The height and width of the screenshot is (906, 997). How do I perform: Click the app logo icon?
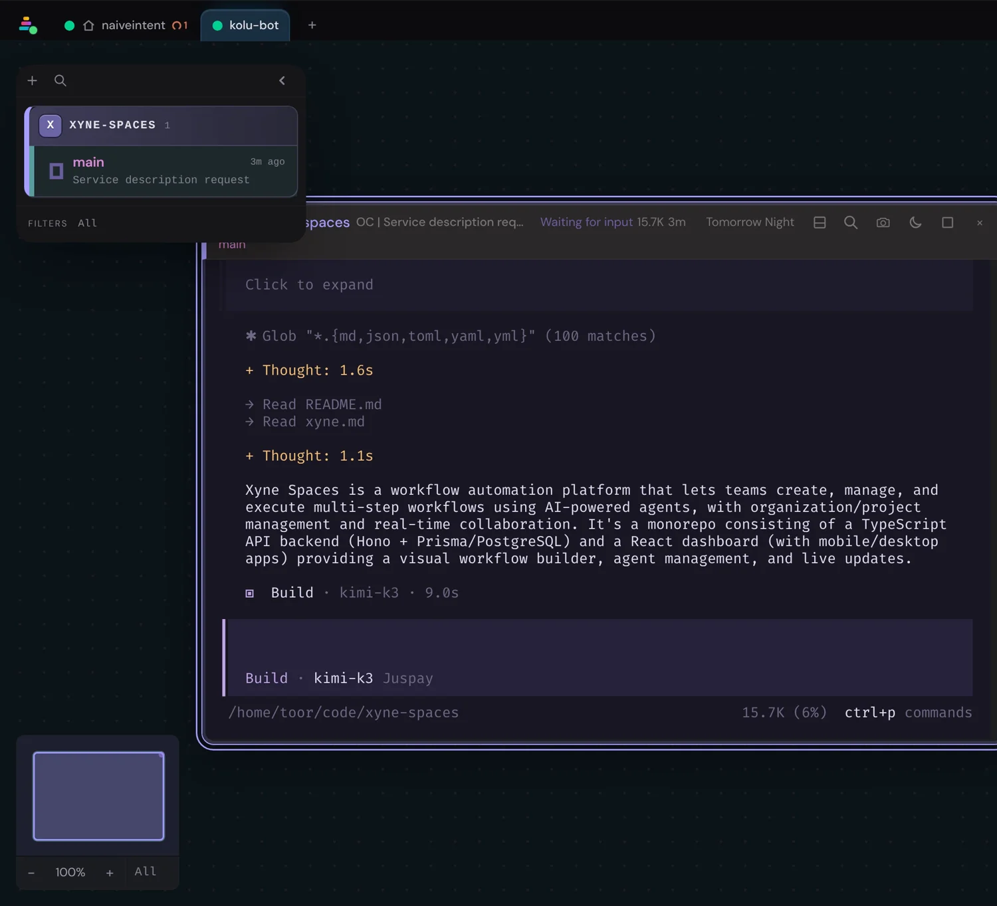pos(28,25)
